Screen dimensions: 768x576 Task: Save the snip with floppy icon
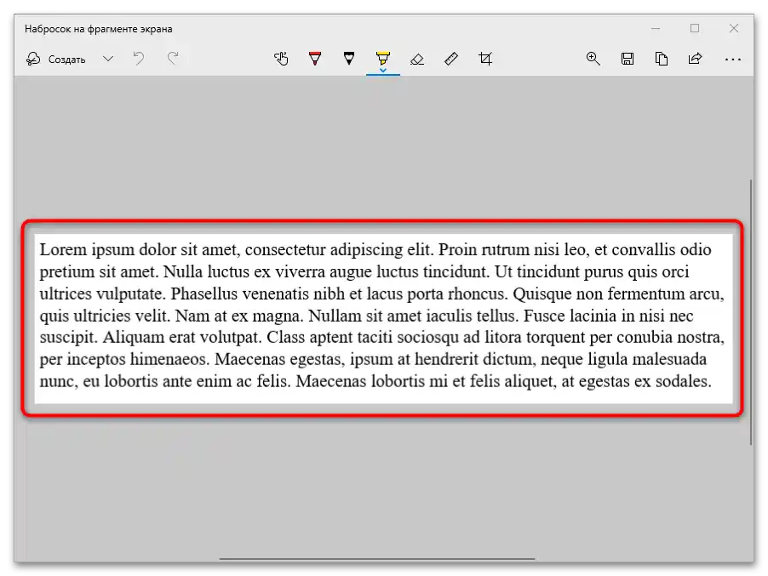628,59
